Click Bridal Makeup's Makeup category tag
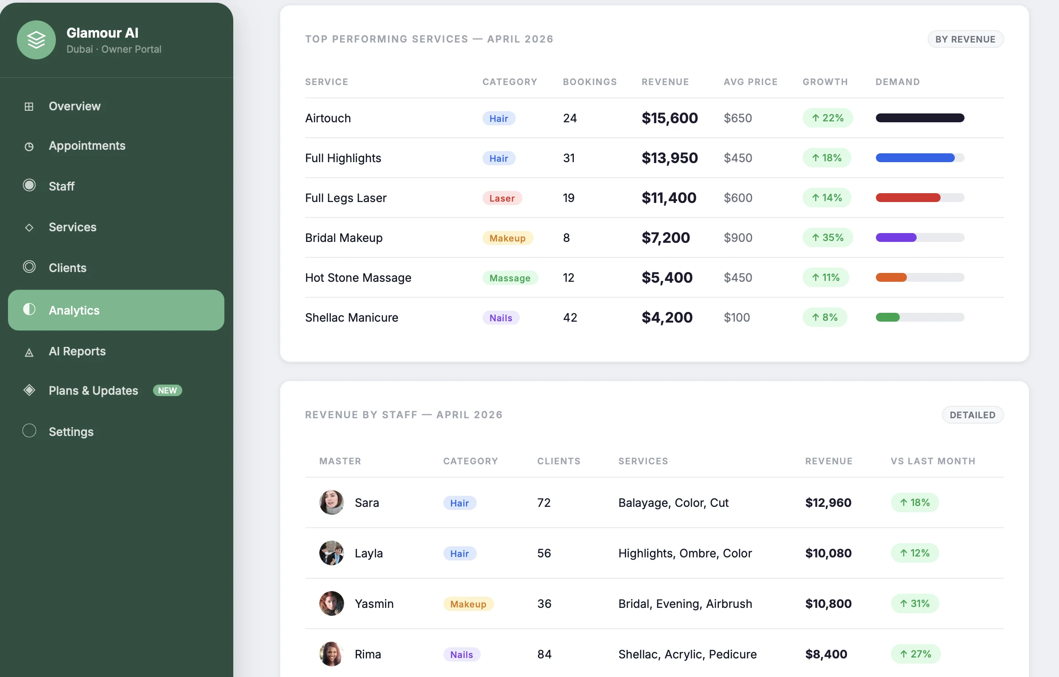 point(508,238)
